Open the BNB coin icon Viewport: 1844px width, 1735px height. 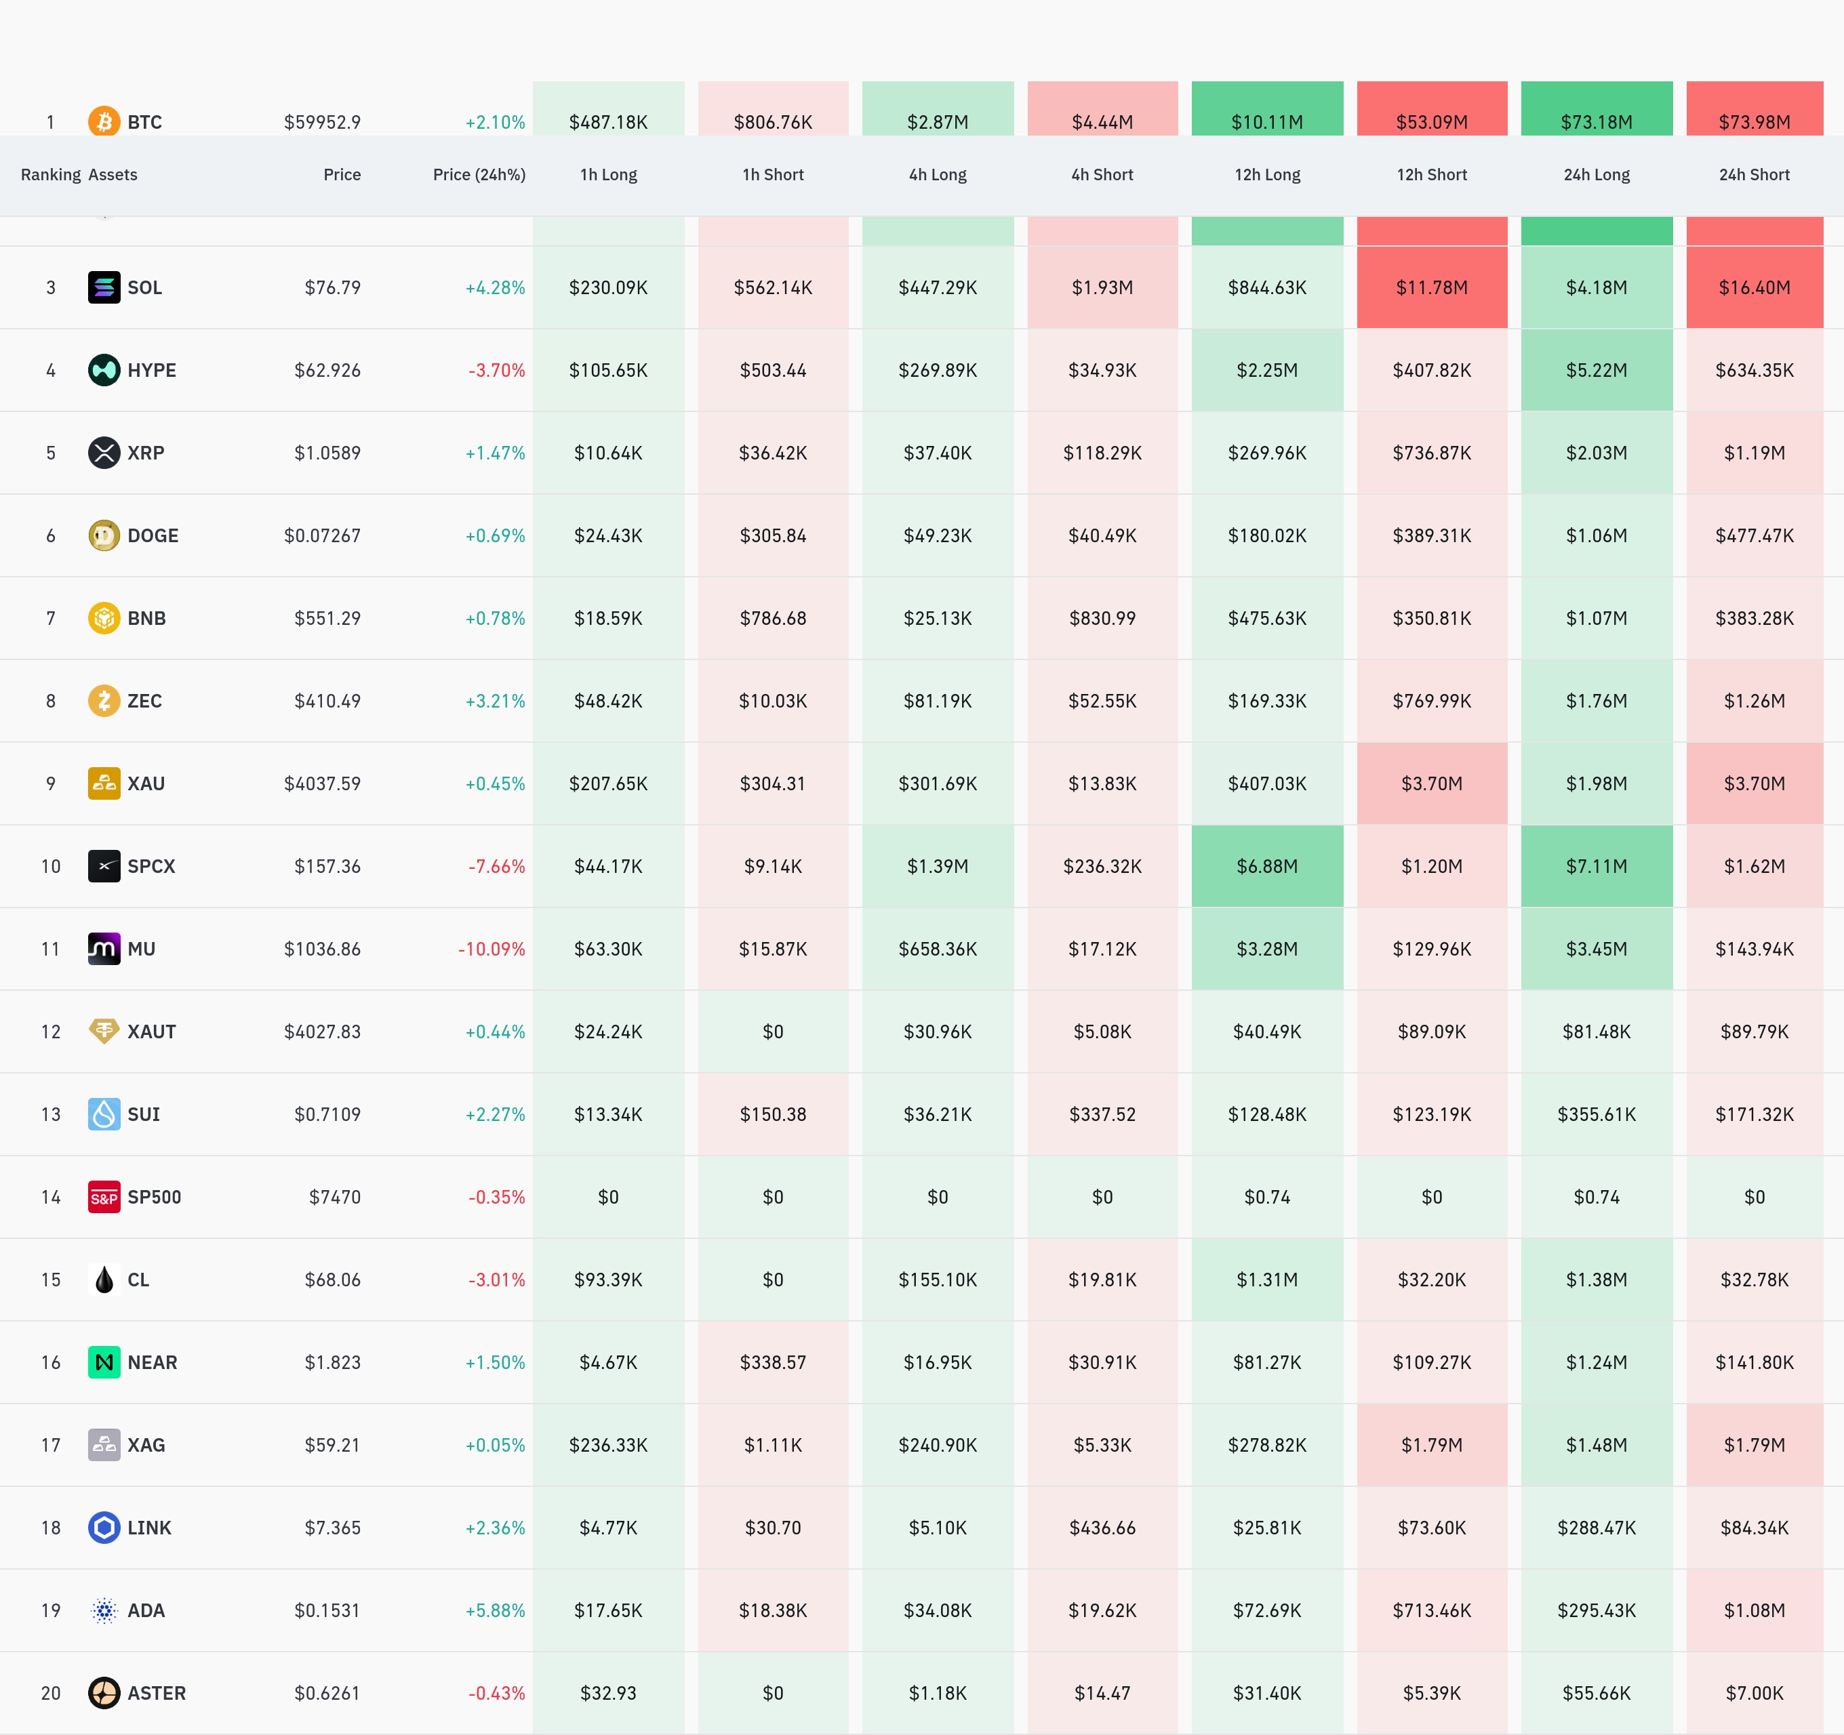click(x=104, y=617)
